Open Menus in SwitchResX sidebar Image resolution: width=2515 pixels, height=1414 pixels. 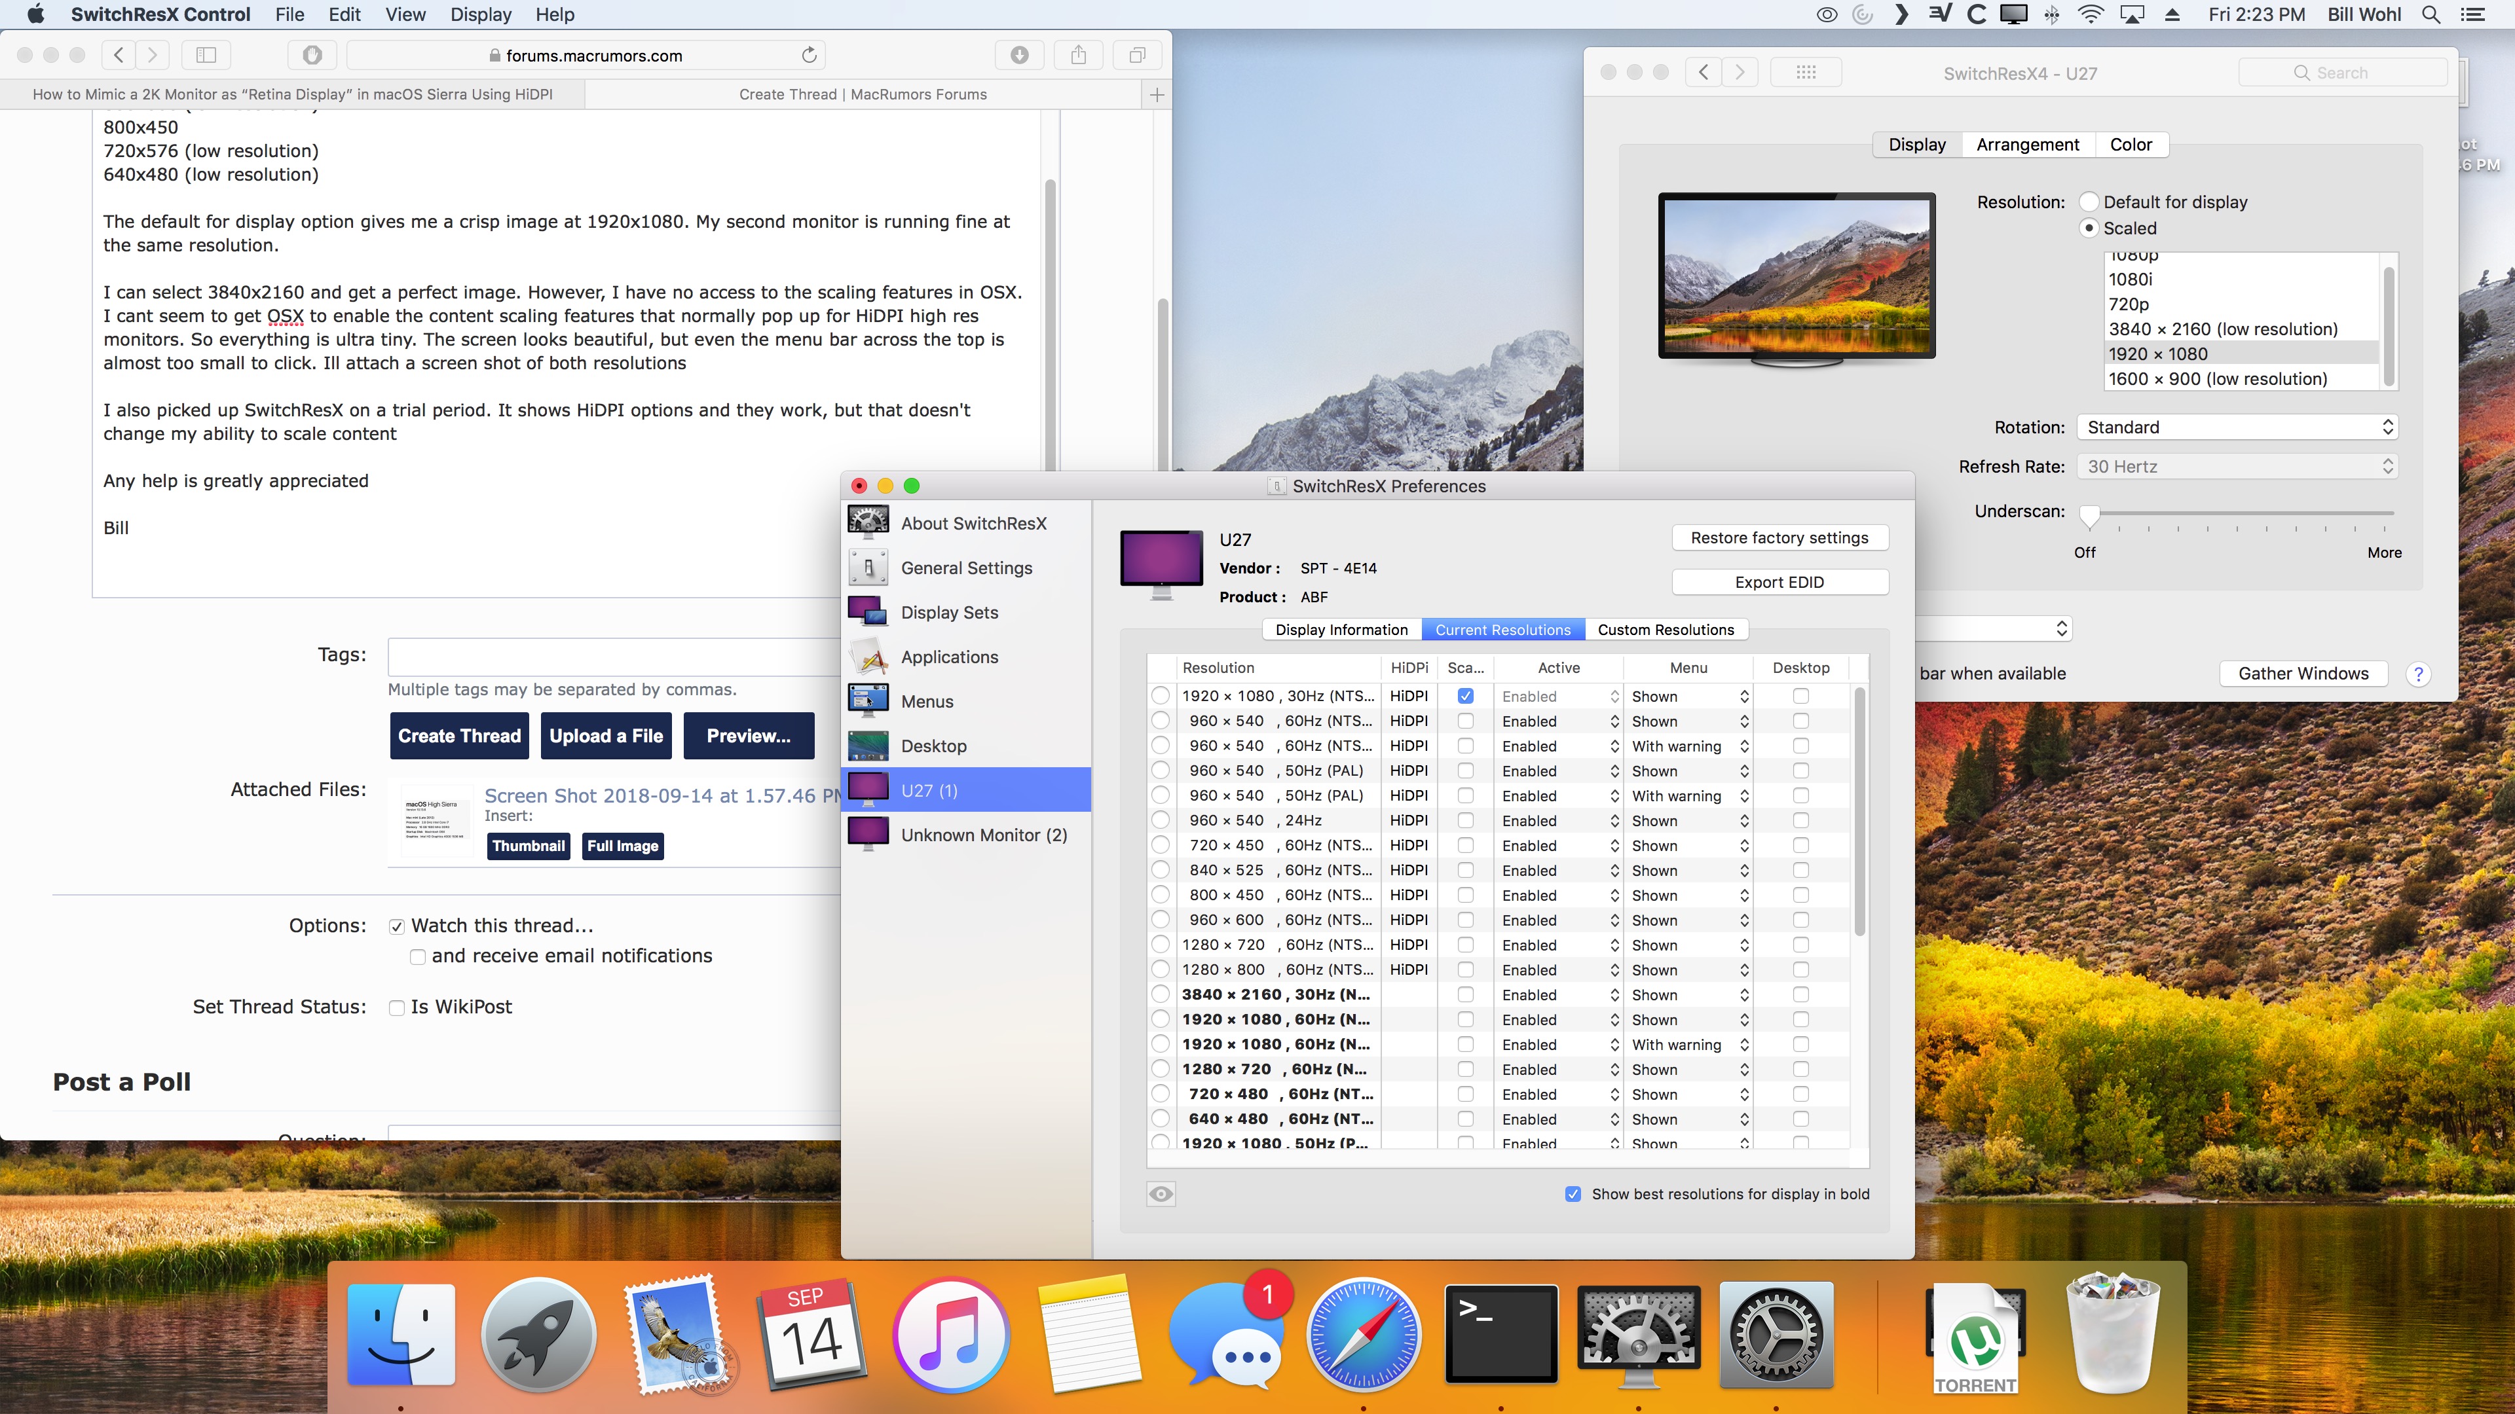pos(965,702)
